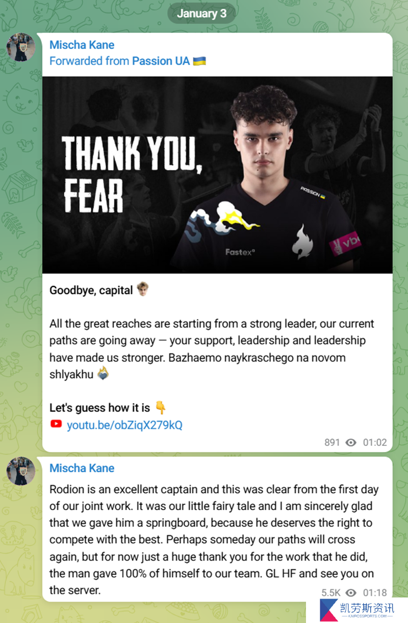The image size is (408, 623).
Task: Click the face emoji after Goodbye, capital
Action: (143, 290)
